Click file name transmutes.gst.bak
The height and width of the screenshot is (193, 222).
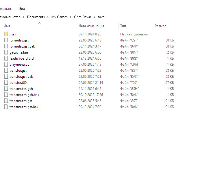(24, 107)
